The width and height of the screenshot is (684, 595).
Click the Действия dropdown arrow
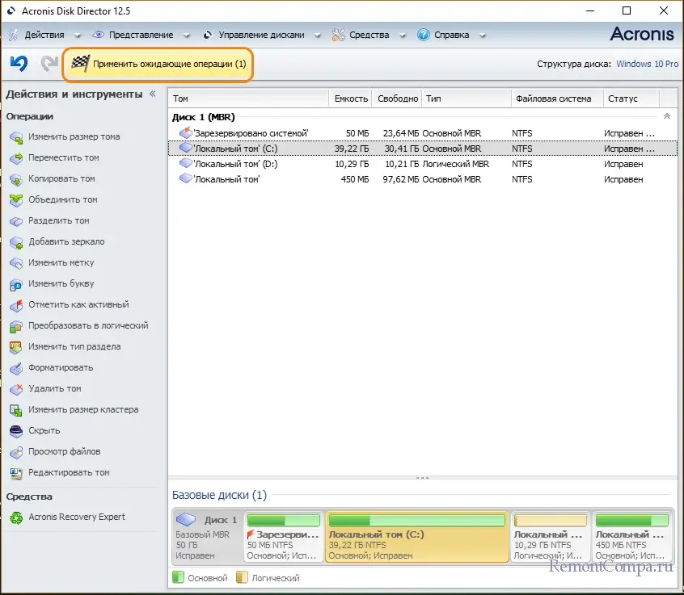[77, 36]
